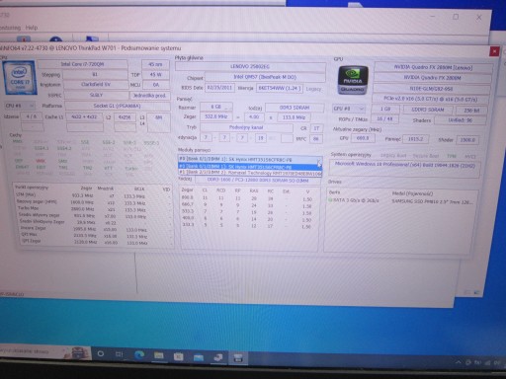Viewport: 506px width, 379px height.
Task: Show hidden system tray icons
Action: 458,362
